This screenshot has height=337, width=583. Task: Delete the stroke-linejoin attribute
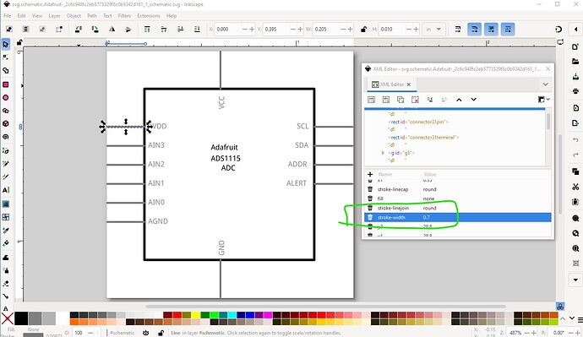370,208
